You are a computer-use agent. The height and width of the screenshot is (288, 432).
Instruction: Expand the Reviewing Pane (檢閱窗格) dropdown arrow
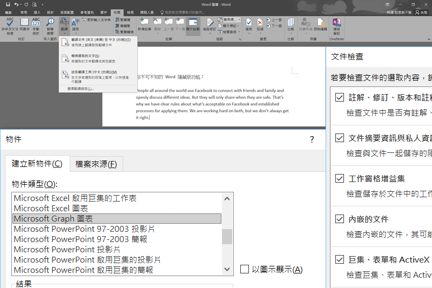239,32
